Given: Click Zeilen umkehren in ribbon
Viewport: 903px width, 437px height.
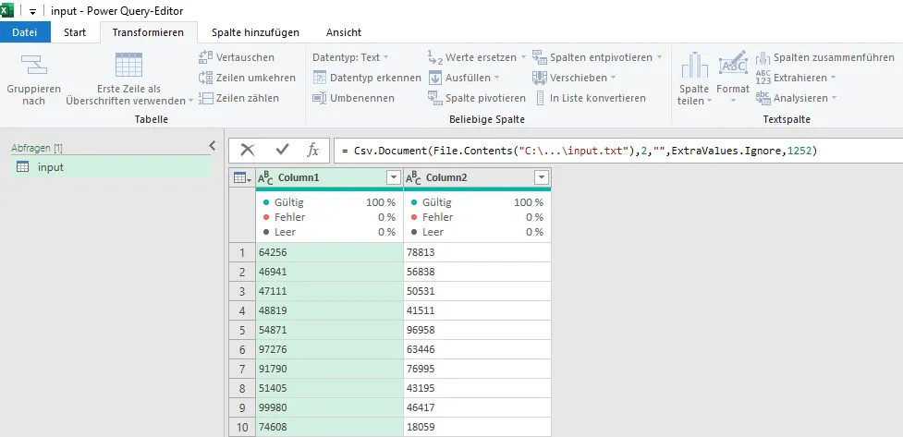Looking at the screenshot, I should [247, 78].
